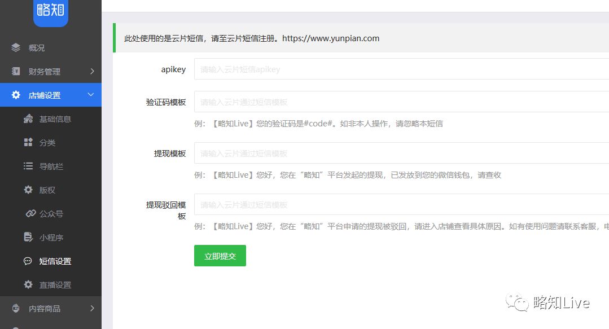Go to 小程序 submenu item
The height and width of the screenshot is (329, 609).
pyautogui.click(x=50, y=237)
